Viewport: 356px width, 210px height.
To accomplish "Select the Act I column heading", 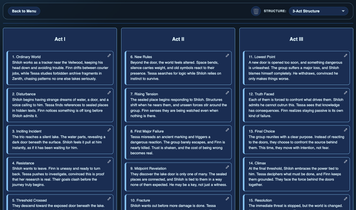I will (x=60, y=39).
